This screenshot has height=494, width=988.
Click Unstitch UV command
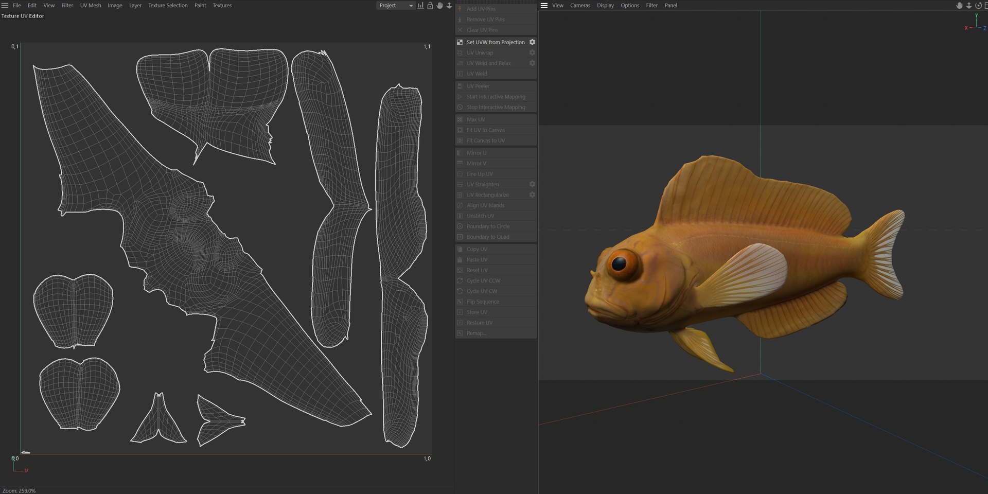point(496,216)
